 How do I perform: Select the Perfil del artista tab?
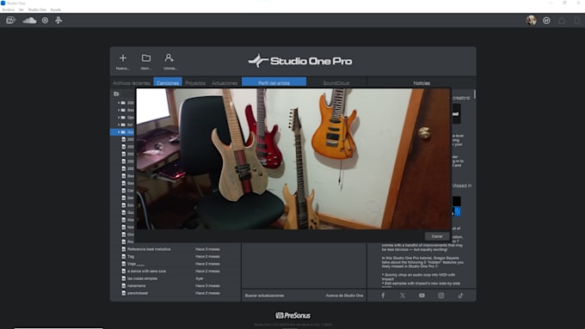pyautogui.click(x=274, y=82)
